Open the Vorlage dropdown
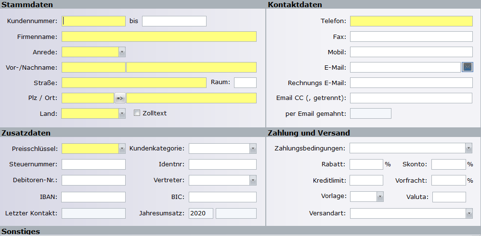Viewport: 481px width, 236px height. pos(380,197)
